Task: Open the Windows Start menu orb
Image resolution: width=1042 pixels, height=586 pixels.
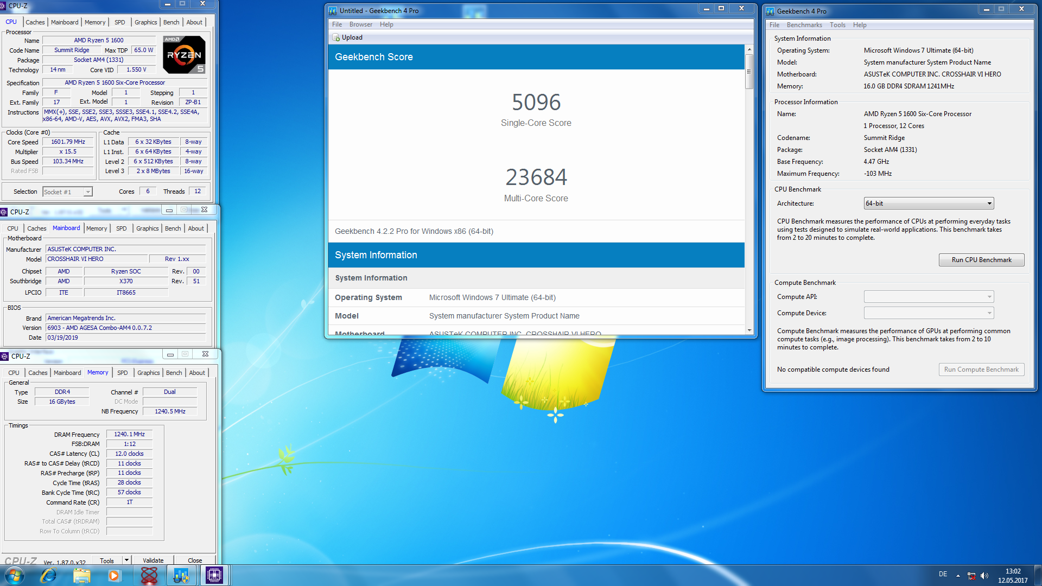Action: coord(15,575)
